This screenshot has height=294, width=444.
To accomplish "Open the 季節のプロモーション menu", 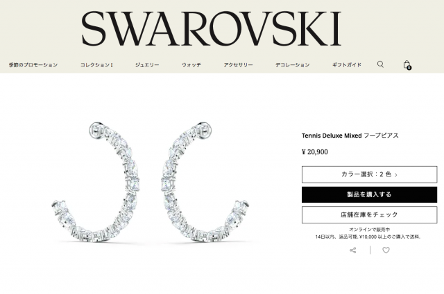I will (33, 65).
